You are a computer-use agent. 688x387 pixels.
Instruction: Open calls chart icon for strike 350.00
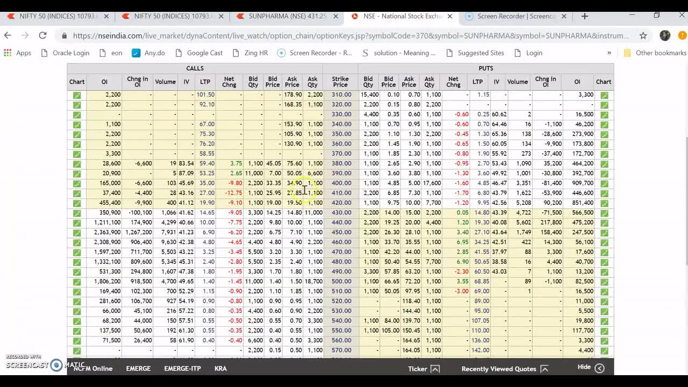coord(77,134)
